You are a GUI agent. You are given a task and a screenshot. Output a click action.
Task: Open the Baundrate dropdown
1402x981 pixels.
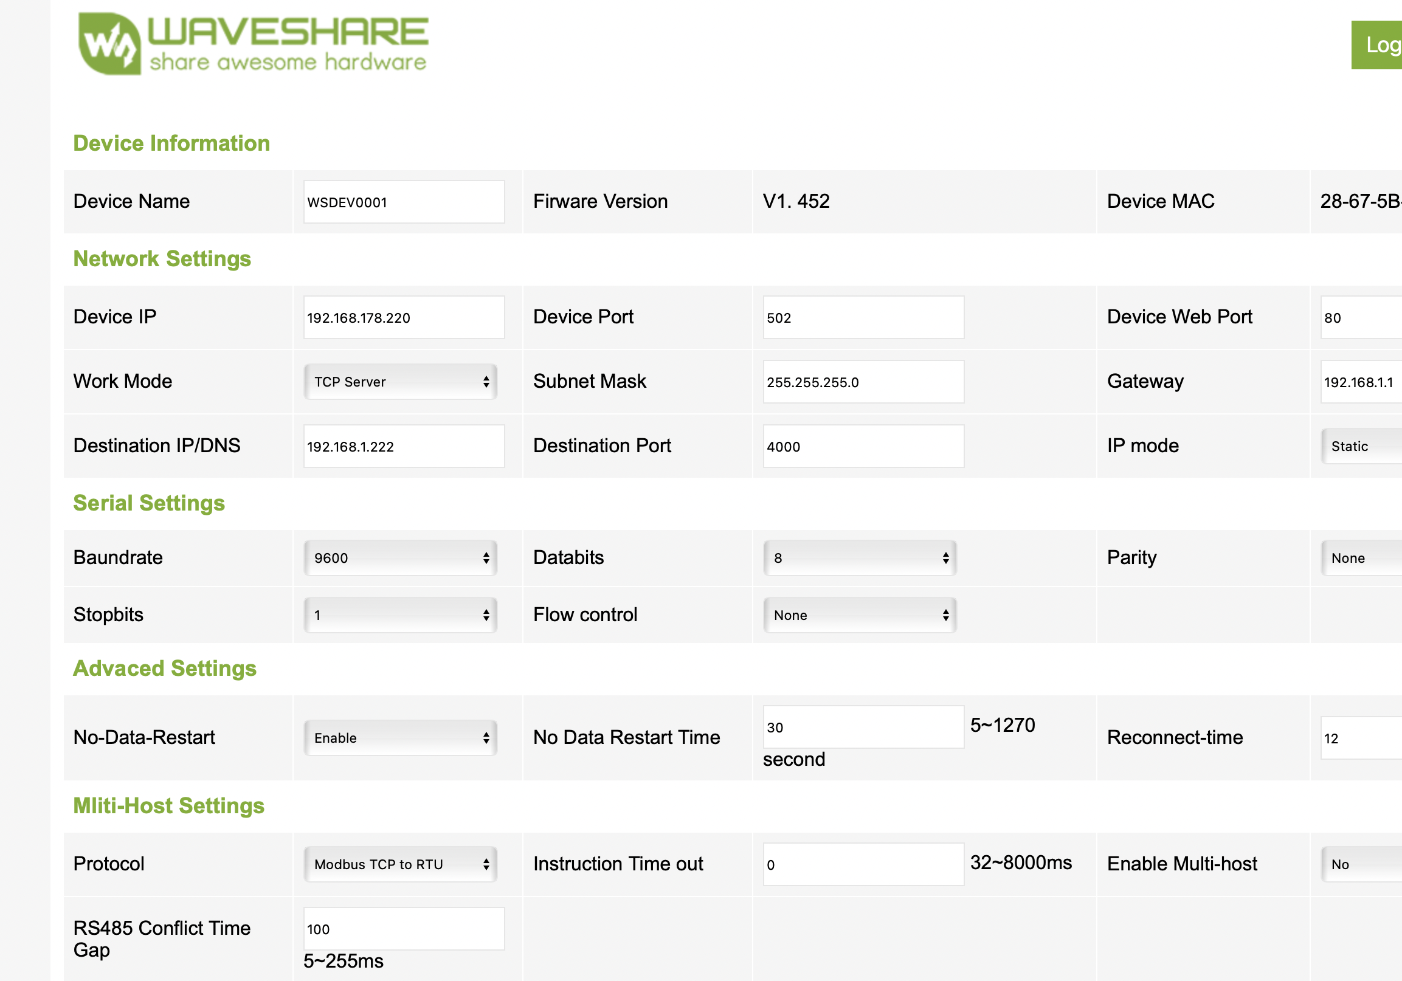[401, 558]
